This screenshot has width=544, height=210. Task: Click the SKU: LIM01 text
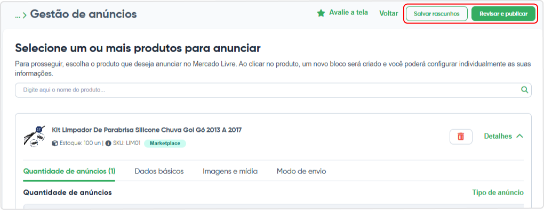[126, 143]
